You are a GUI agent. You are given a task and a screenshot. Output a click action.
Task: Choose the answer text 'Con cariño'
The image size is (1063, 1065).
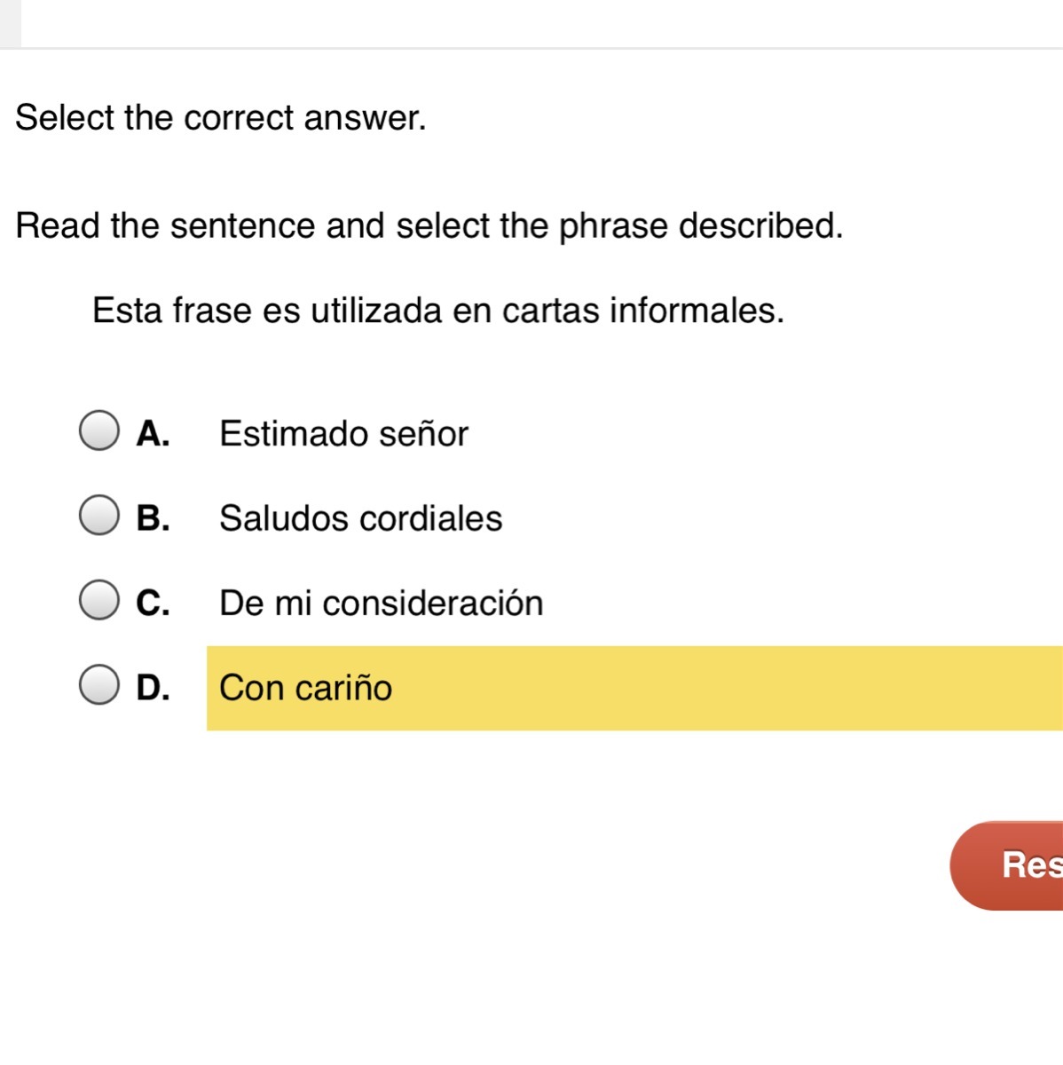(x=305, y=688)
